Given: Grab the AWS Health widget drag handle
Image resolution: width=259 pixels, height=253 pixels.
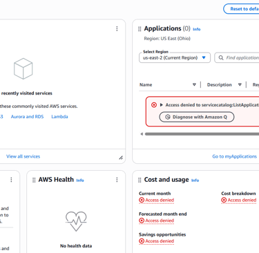Looking at the screenshot, I should [x=34, y=180].
